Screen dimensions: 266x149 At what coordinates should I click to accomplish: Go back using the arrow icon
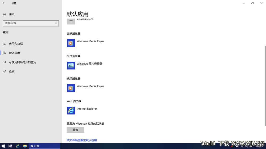[x=4, y=3]
